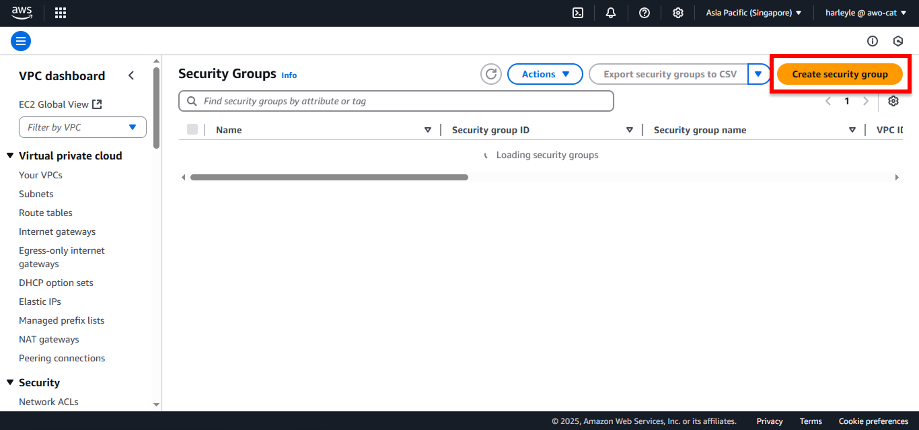This screenshot has height=430, width=919.
Task: Click the table scroll left arrow
Action: pos(183,178)
